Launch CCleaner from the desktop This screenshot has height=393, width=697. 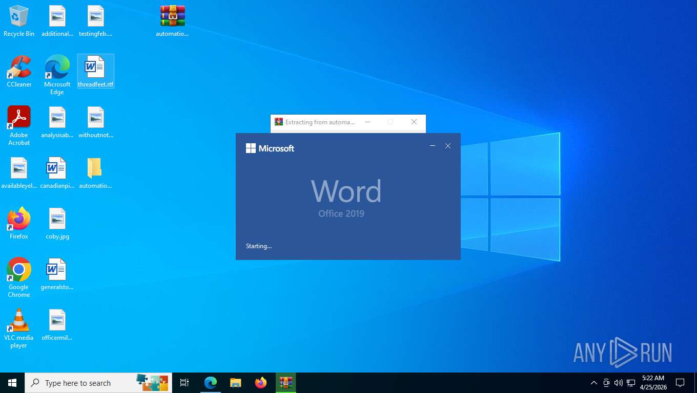19,72
